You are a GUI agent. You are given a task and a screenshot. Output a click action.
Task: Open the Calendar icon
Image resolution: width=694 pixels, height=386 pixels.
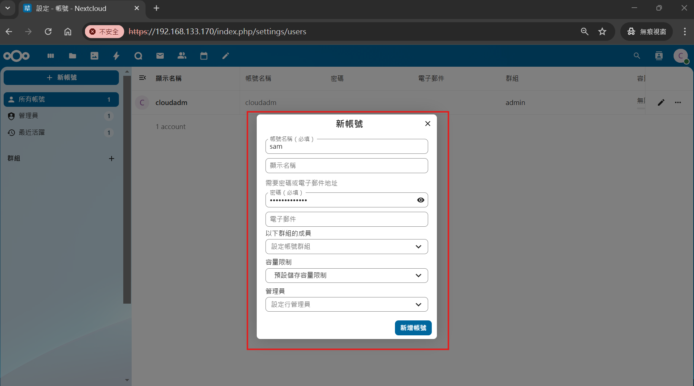(x=204, y=56)
